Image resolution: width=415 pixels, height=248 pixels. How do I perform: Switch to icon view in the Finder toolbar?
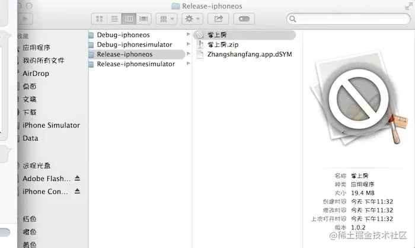(x=99, y=19)
